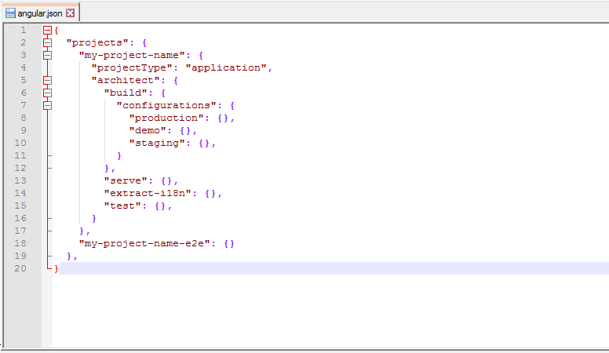Click line number 13 in the margin
609x353 pixels.
point(20,180)
